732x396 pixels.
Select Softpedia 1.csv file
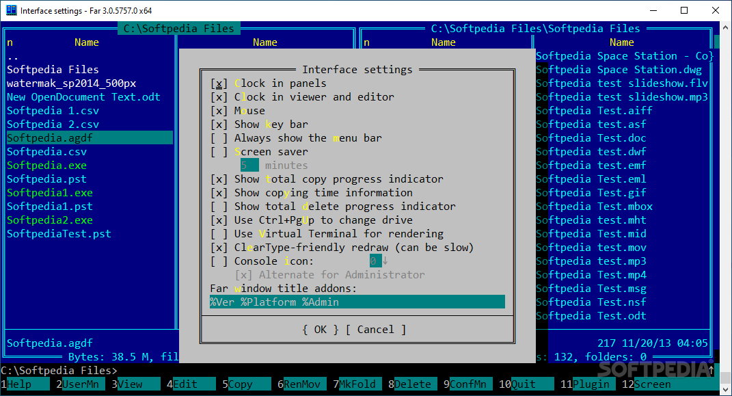tap(53, 111)
